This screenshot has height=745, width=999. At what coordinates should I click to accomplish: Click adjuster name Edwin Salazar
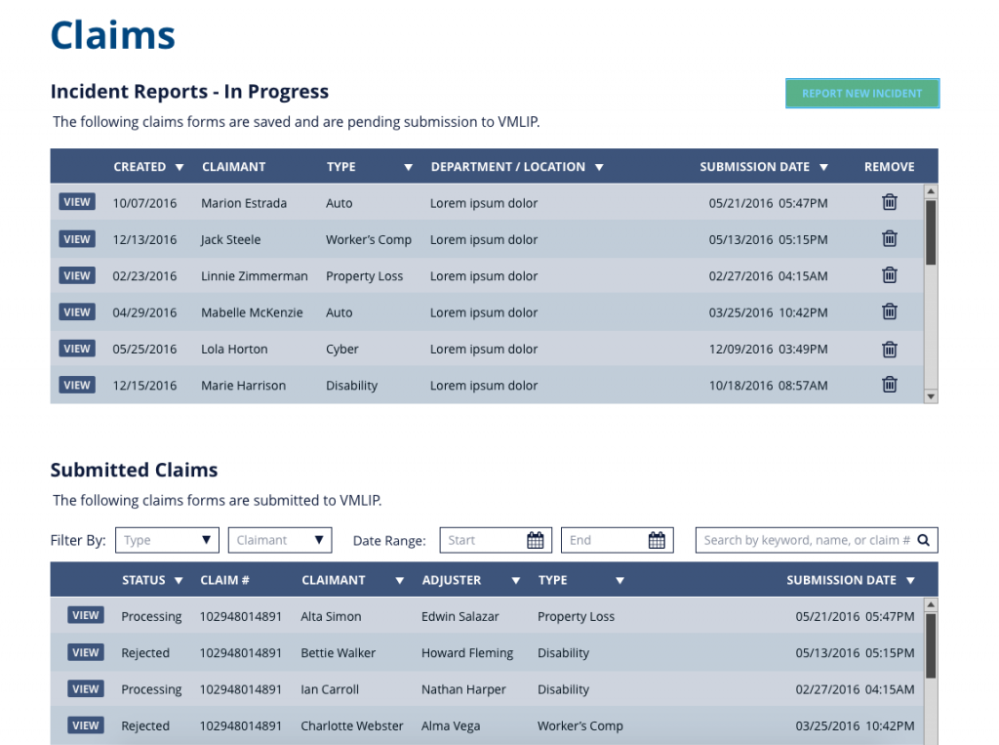460,617
